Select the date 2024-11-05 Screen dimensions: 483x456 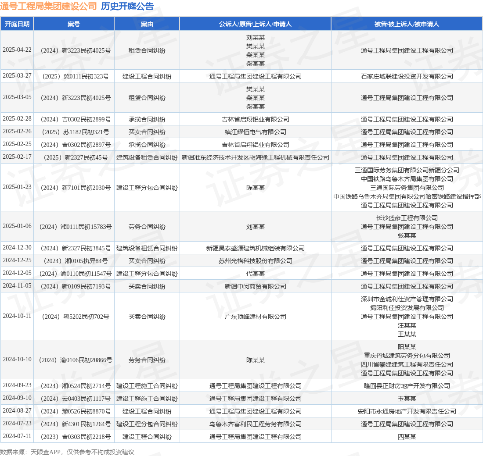pyautogui.click(x=17, y=286)
